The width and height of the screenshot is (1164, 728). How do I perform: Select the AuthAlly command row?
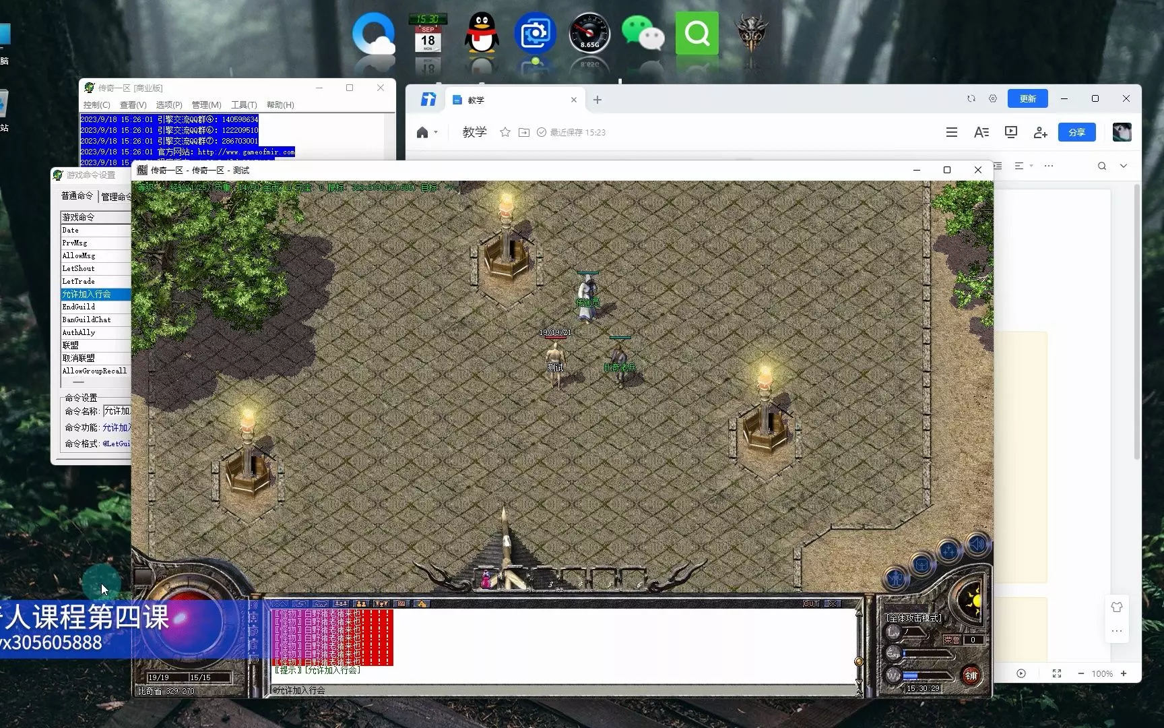click(x=96, y=332)
